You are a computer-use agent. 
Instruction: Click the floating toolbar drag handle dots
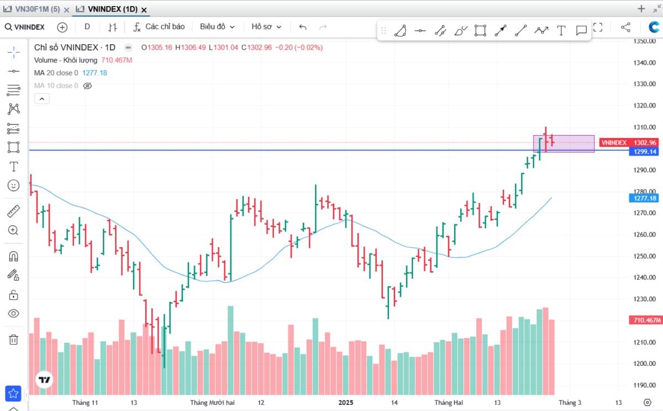point(383,30)
